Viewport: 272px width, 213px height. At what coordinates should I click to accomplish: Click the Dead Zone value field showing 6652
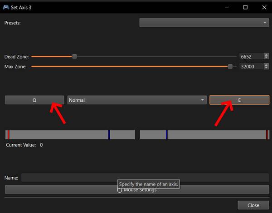pos(251,57)
